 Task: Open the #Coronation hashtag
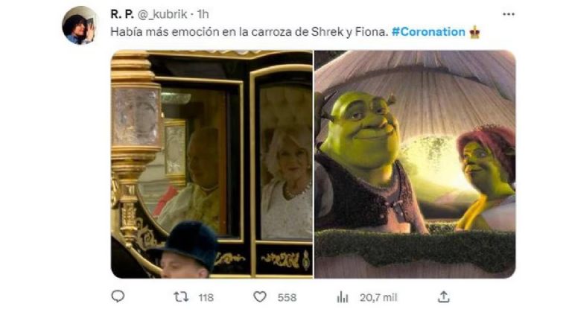428,32
